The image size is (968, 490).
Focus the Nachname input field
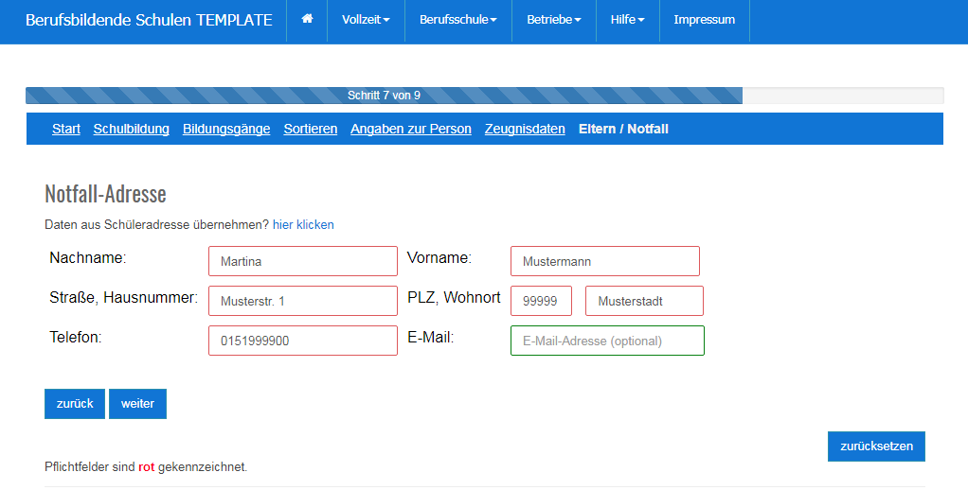[x=302, y=261]
